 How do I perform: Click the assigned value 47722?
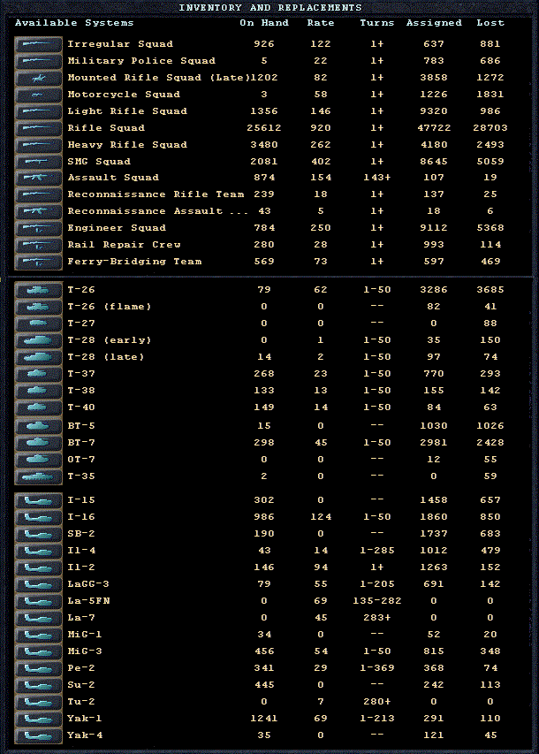point(434,128)
